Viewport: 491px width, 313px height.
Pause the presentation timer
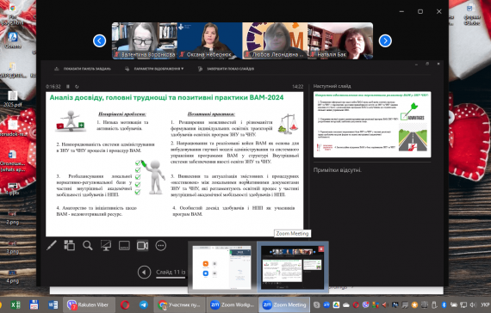68,86
